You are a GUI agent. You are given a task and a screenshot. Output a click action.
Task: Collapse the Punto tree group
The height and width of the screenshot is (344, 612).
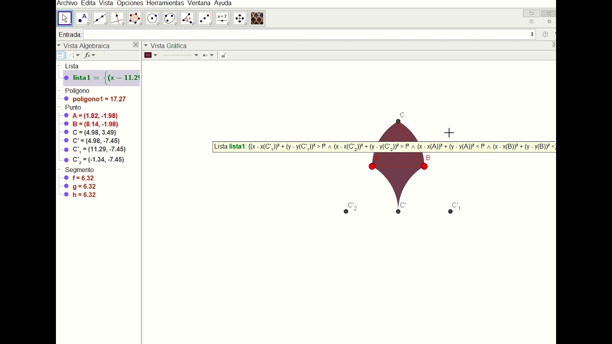click(59, 107)
